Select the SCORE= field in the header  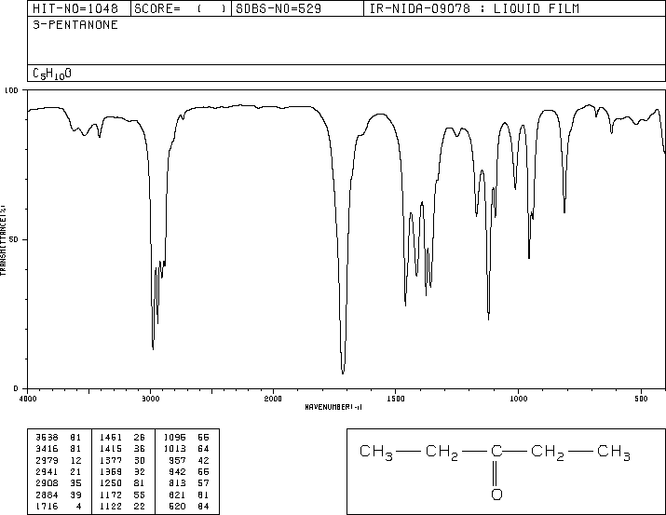181,8
